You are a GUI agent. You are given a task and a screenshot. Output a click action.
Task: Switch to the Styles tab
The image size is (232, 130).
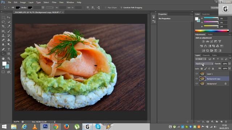(x=210, y=35)
